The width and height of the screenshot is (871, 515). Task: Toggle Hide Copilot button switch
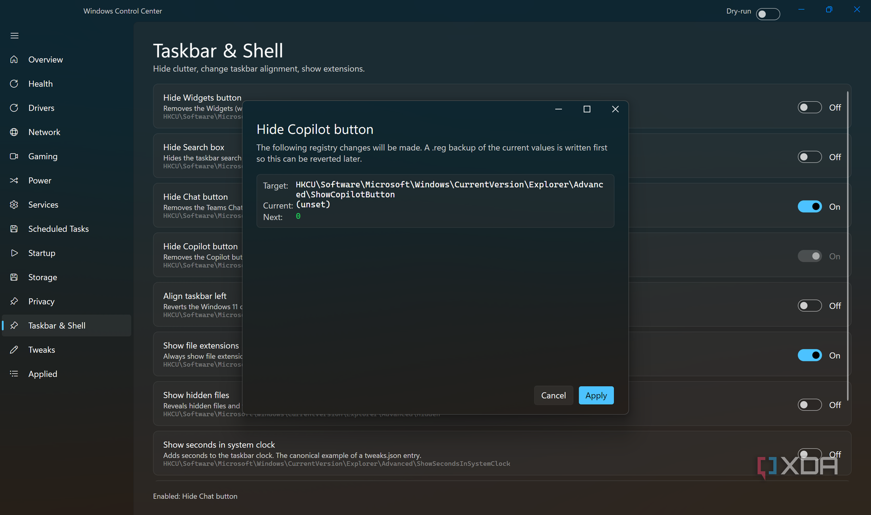810,256
